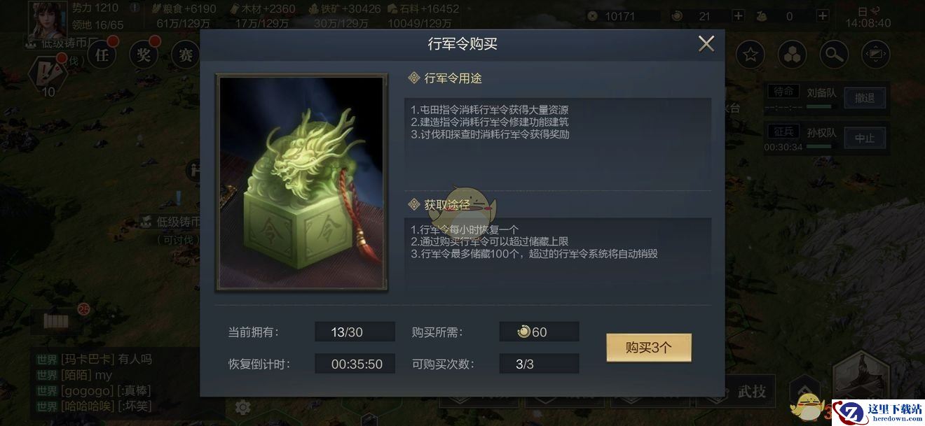This screenshot has height=426, width=925.
Task: Add the second currency with plus
Action: (823, 16)
